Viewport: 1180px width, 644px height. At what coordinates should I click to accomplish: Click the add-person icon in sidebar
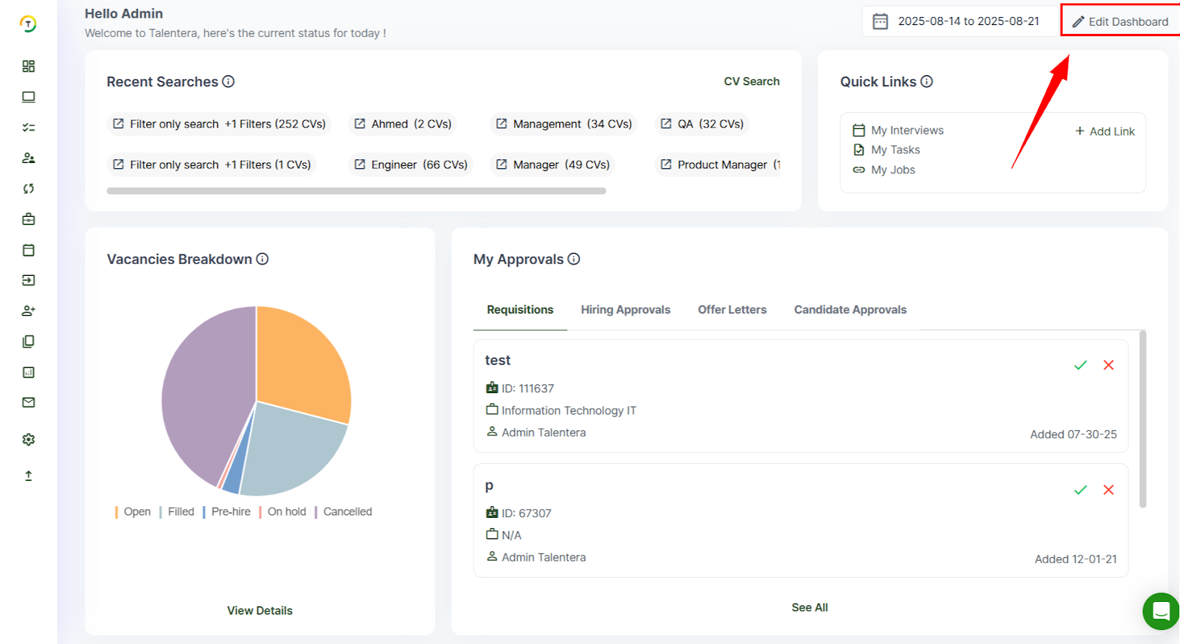29,311
